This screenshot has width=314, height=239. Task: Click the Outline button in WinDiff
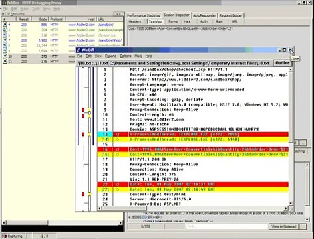(282, 63)
